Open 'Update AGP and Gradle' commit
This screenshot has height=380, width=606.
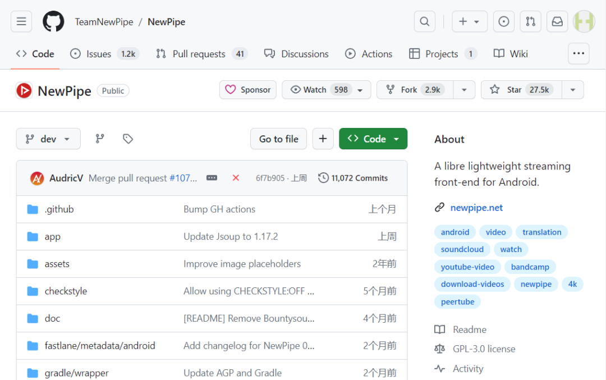tap(233, 373)
